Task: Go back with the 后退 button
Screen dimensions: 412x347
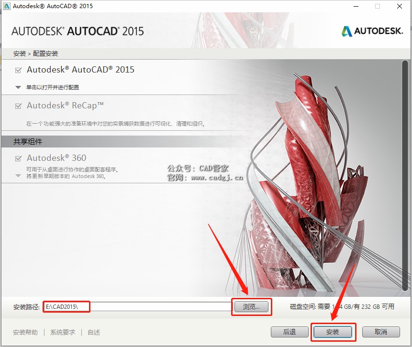Action: click(x=290, y=332)
